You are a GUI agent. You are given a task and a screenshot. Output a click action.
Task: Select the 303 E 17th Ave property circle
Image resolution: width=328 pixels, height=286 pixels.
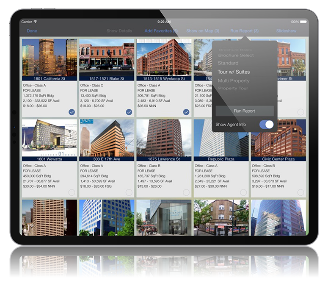coord(129,192)
